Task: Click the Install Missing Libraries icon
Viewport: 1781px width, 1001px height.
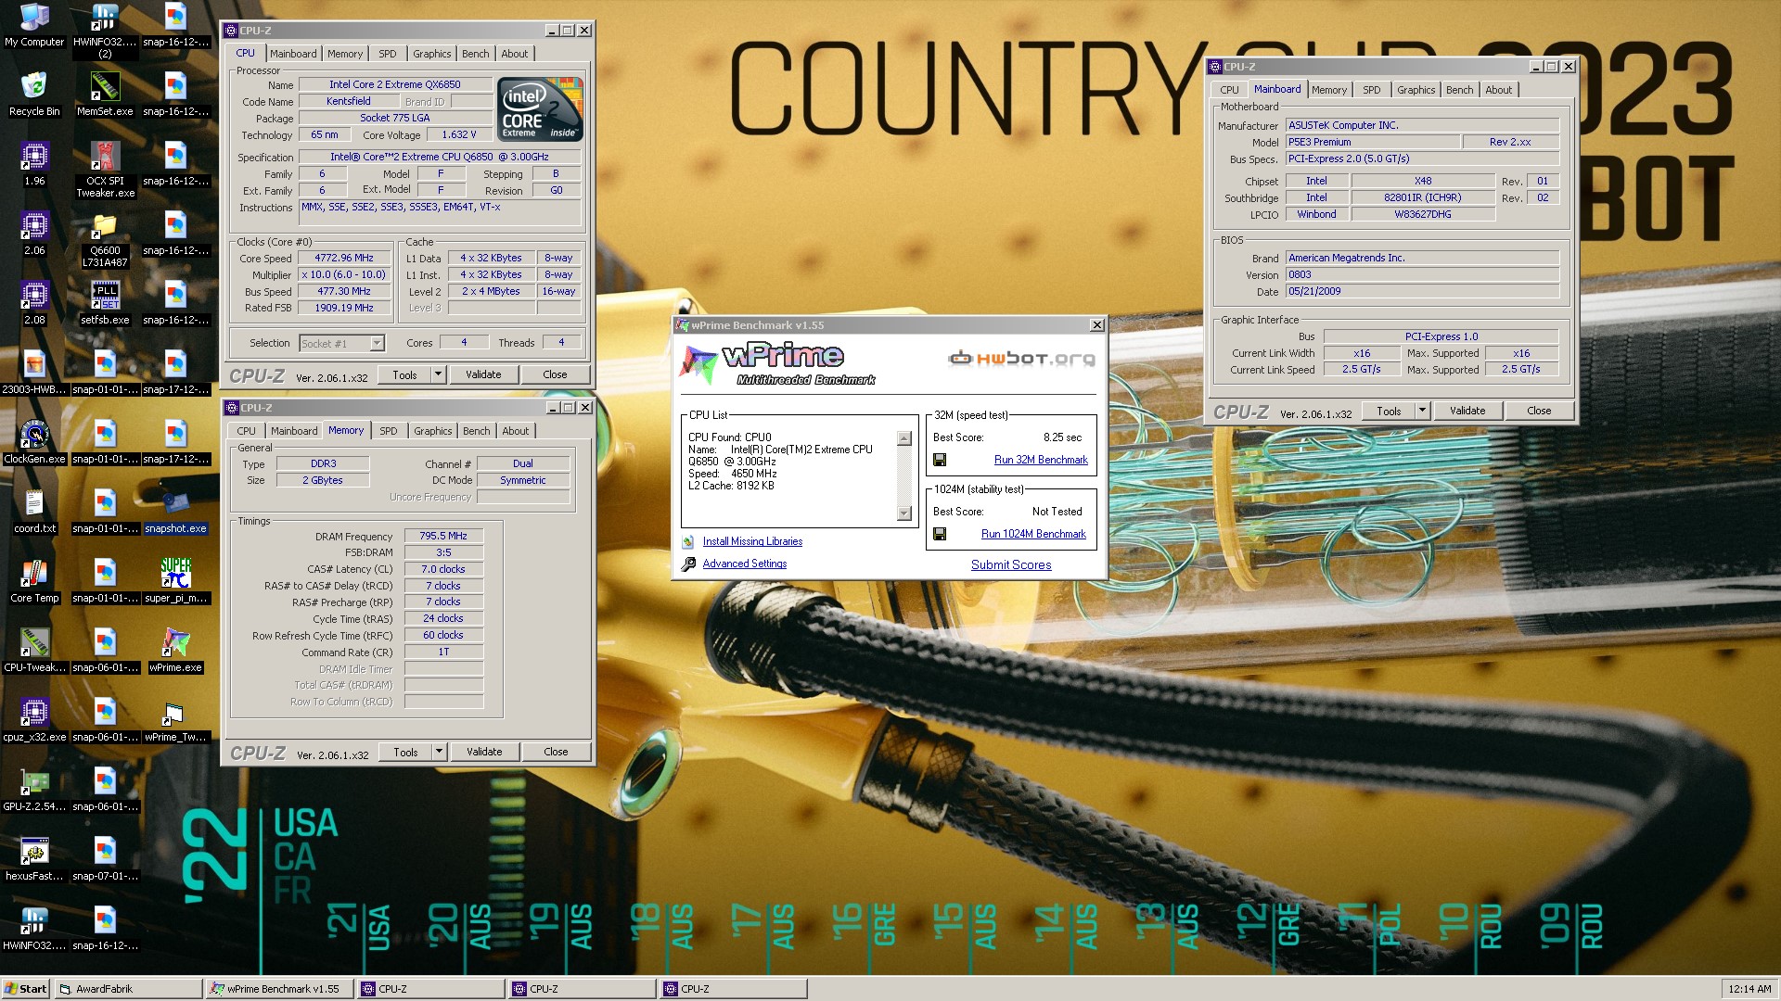Action: pyautogui.click(x=688, y=541)
